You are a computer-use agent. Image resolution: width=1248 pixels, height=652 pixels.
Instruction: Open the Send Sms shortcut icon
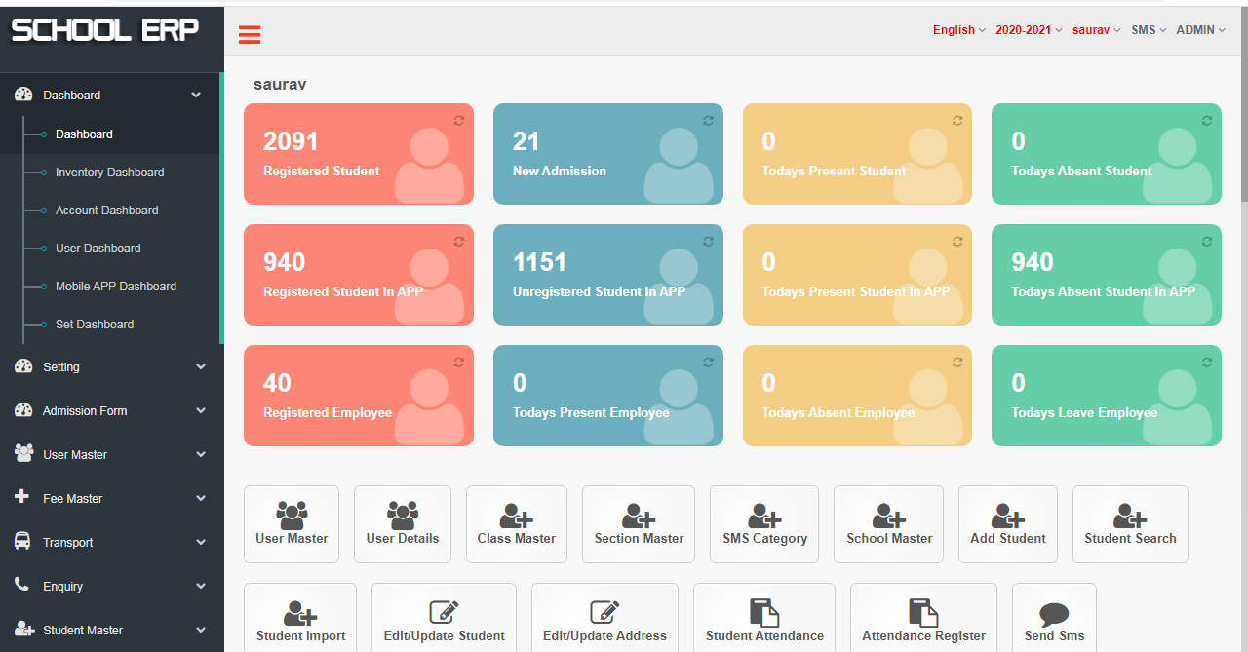pyautogui.click(x=1054, y=615)
